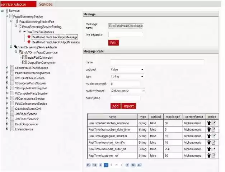Expand the JobFinderService node
Screen dimensions: 225x172
7,113
